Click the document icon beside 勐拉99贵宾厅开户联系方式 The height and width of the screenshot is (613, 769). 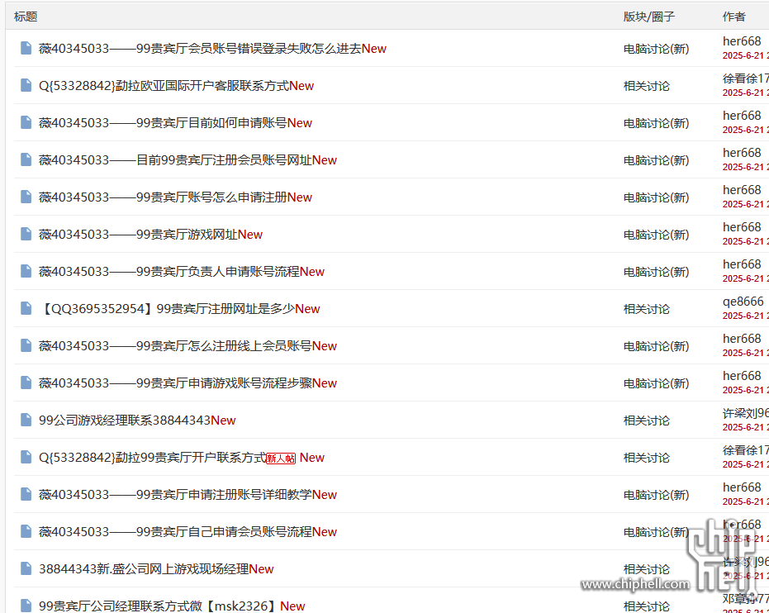[x=26, y=457]
